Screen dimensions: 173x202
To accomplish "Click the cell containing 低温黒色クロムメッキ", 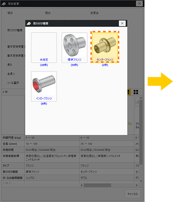I will click(x=52, y=158).
